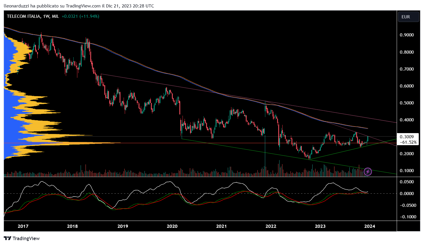Click the 2023 time axis label
The width and height of the screenshot is (424, 245).
point(320,226)
